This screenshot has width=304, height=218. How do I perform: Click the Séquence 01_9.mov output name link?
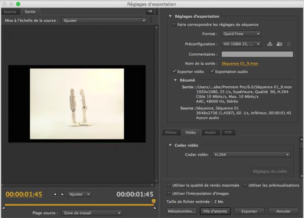tap(240, 63)
